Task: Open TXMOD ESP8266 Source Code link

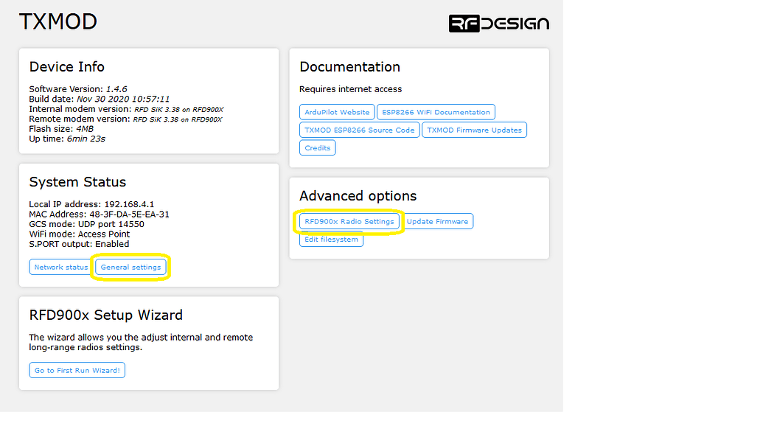Action: click(360, 130)
